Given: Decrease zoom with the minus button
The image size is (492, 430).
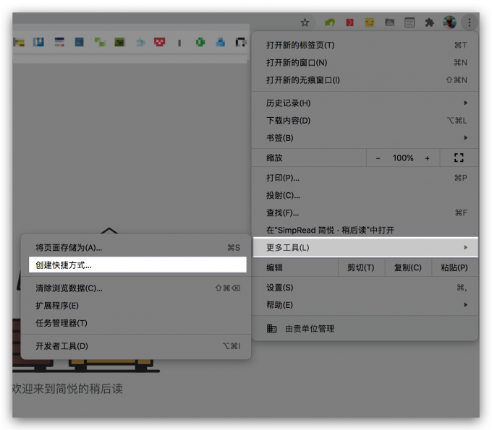Looking at the screenshot, I should [378, 158].
